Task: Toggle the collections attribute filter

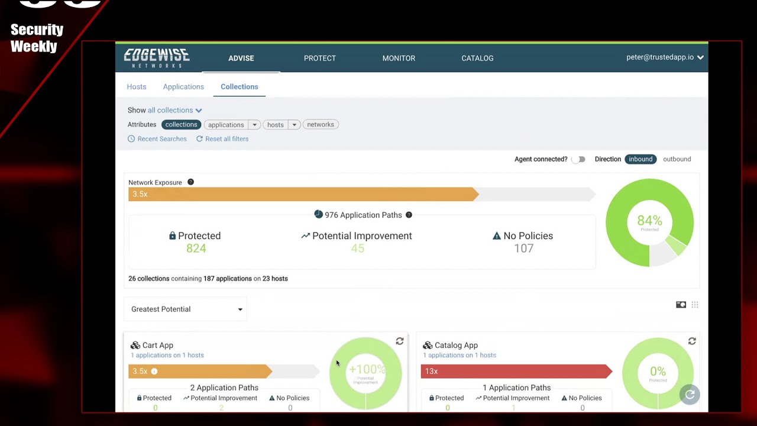Action: point(181,124)
